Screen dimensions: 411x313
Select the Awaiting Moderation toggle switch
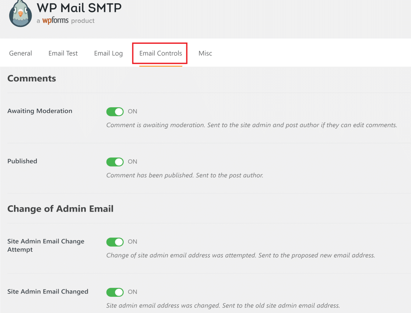115,111
